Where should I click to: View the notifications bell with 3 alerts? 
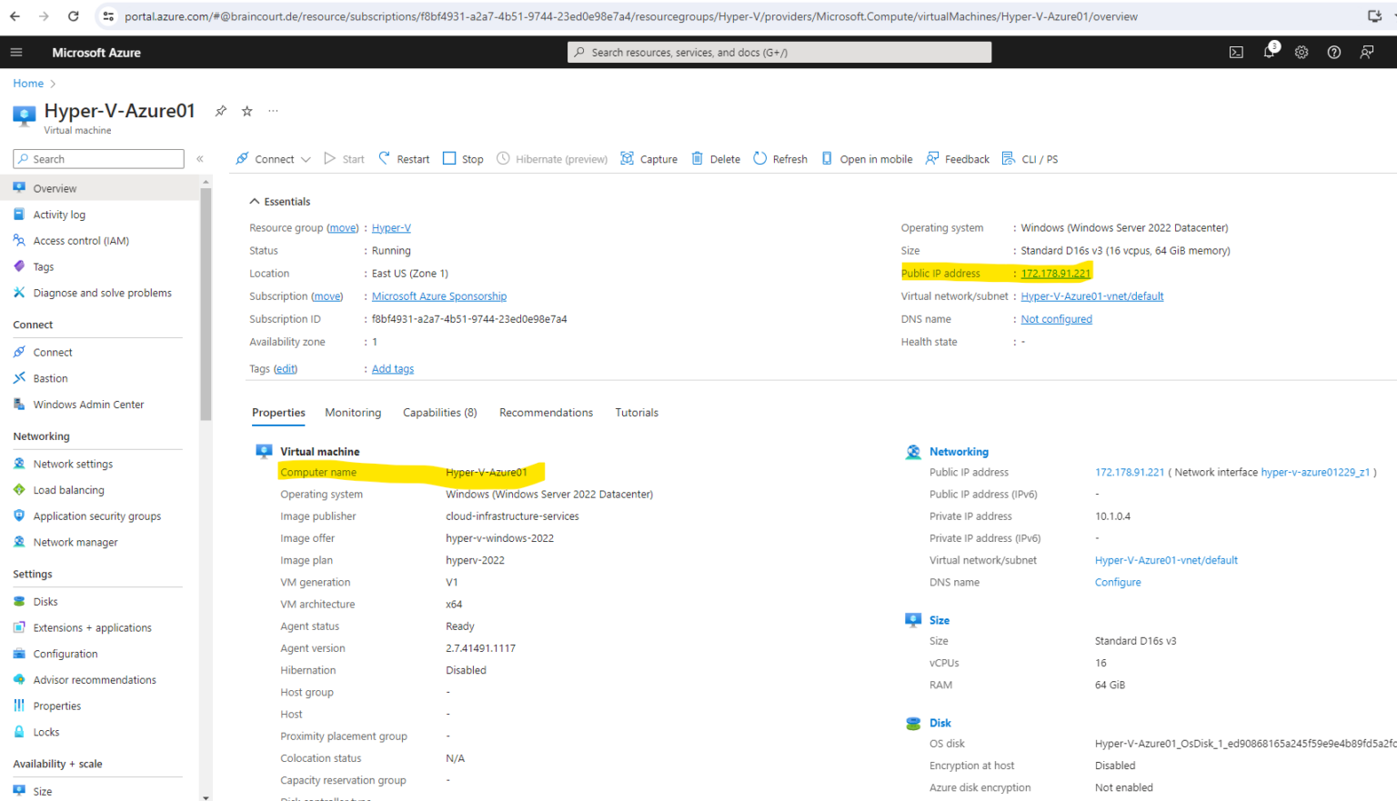[1269, 52]
